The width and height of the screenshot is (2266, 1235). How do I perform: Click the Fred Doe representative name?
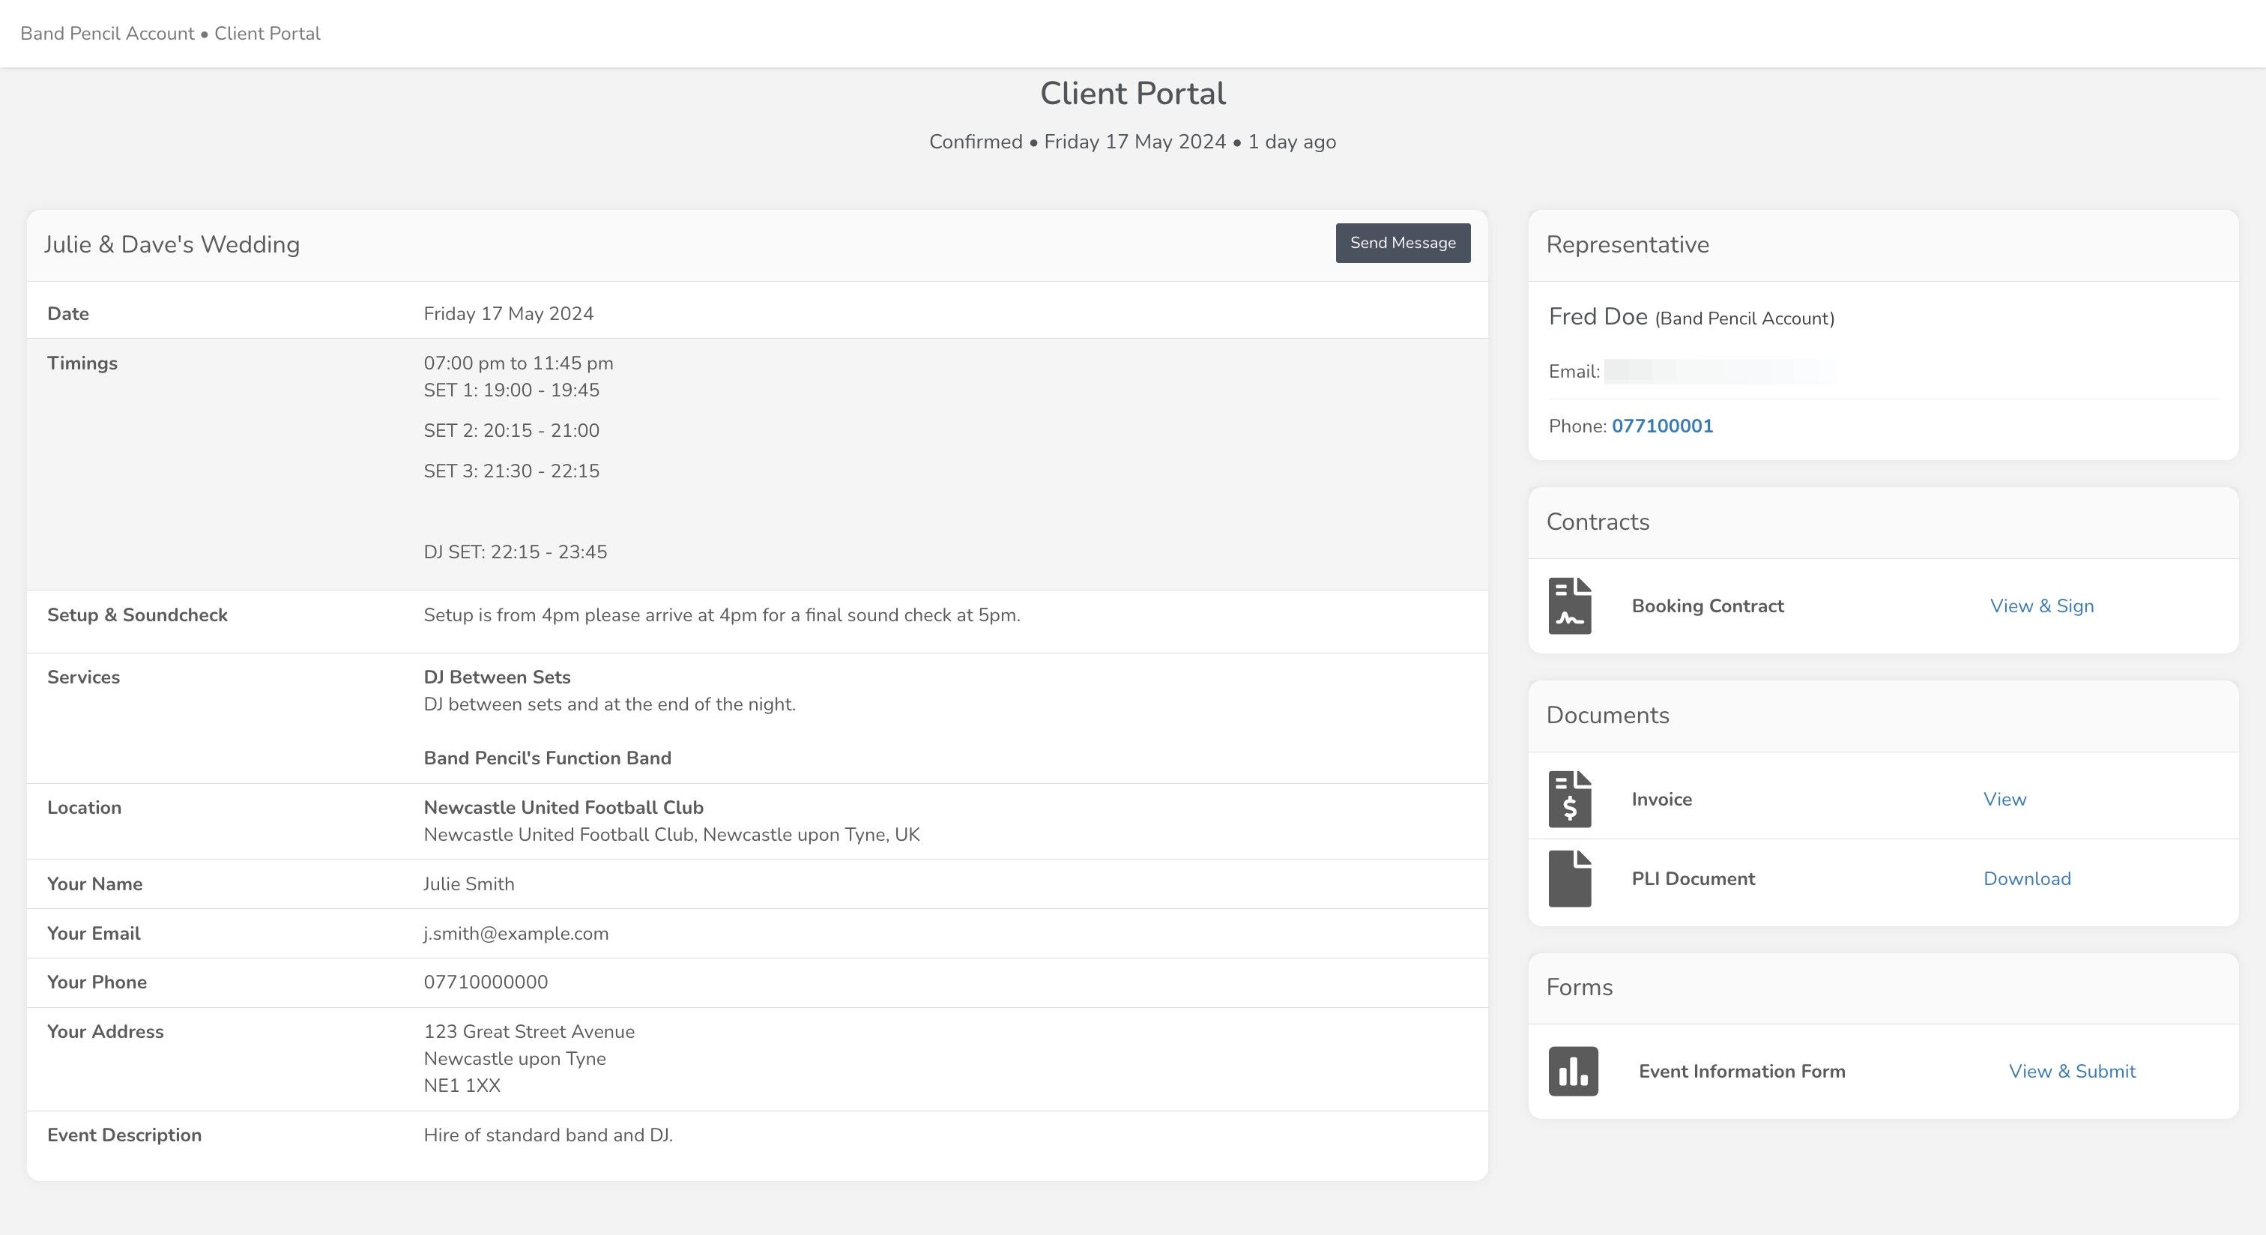(x=1598, y=317)
